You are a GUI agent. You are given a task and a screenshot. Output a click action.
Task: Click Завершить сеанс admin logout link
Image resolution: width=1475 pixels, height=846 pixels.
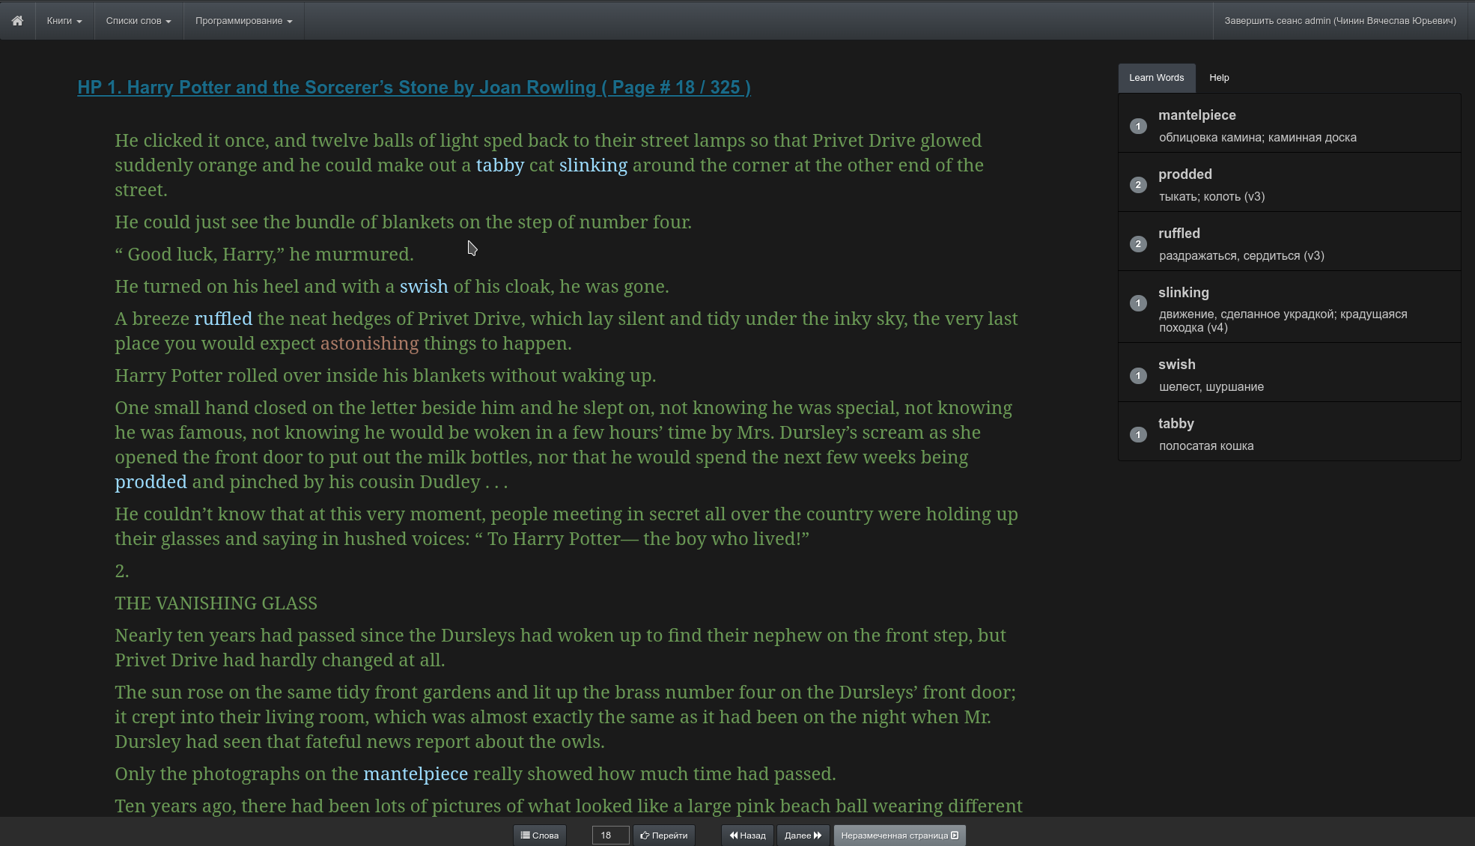(1339, 20)
